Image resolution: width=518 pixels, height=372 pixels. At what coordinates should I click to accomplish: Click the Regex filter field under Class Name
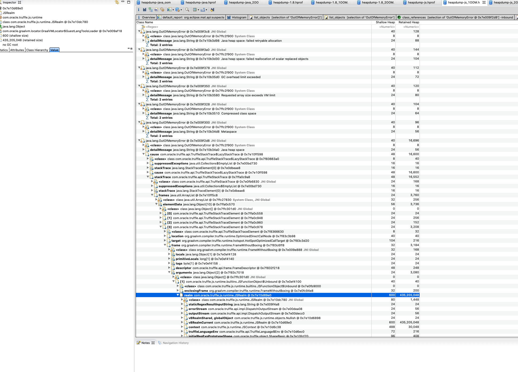click(151, 27)
